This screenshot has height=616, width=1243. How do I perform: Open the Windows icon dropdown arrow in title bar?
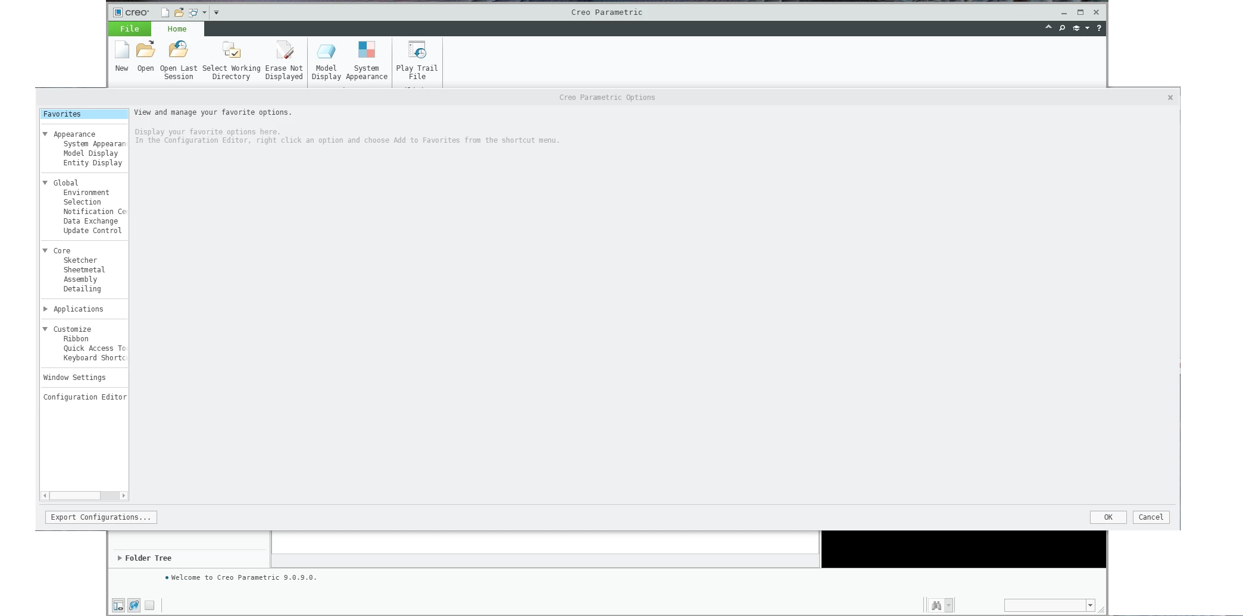coord(204,12)
